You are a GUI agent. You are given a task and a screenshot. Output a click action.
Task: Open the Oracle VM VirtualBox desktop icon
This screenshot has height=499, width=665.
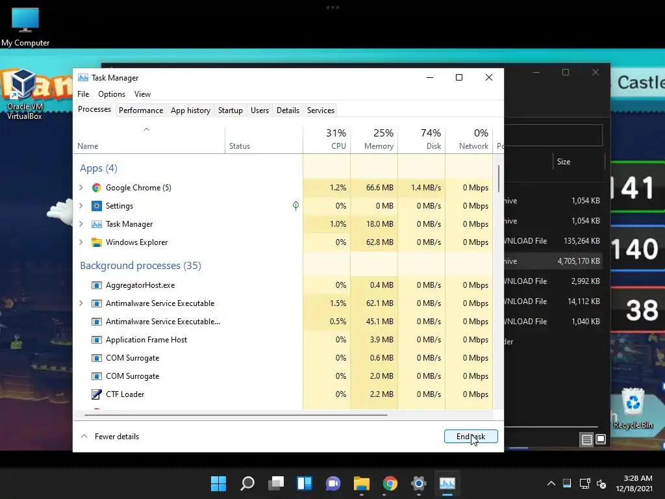[24, 94]
